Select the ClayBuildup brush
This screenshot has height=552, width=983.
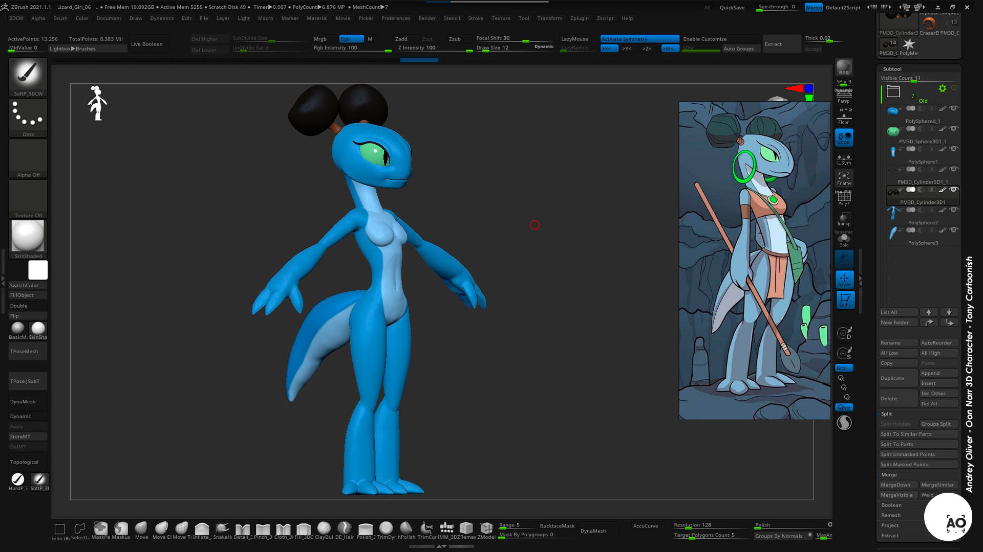[324, 531]
